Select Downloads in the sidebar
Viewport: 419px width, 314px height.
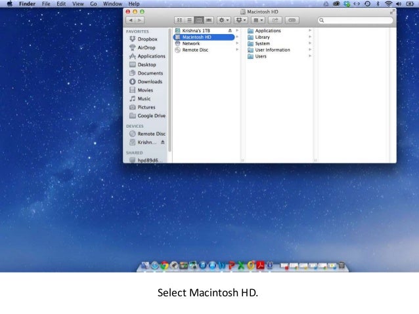[149, 82]
